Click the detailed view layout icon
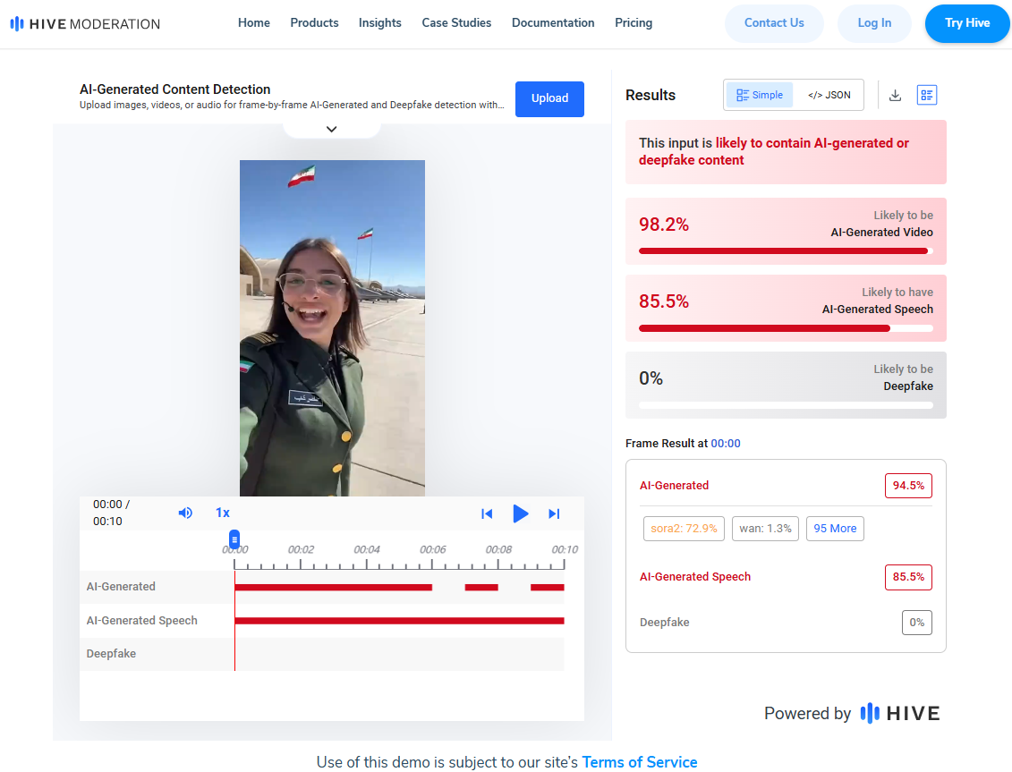 (x=926, y=96)
